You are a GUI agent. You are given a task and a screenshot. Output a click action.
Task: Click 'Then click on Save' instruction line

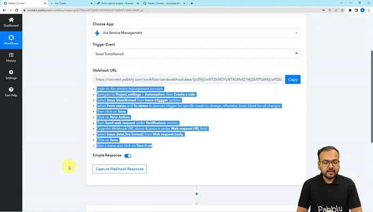[112, 112]
